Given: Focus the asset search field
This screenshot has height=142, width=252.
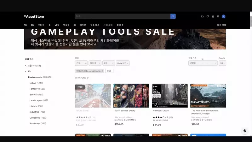Looking at the screenshot, I should coord(123,16).
